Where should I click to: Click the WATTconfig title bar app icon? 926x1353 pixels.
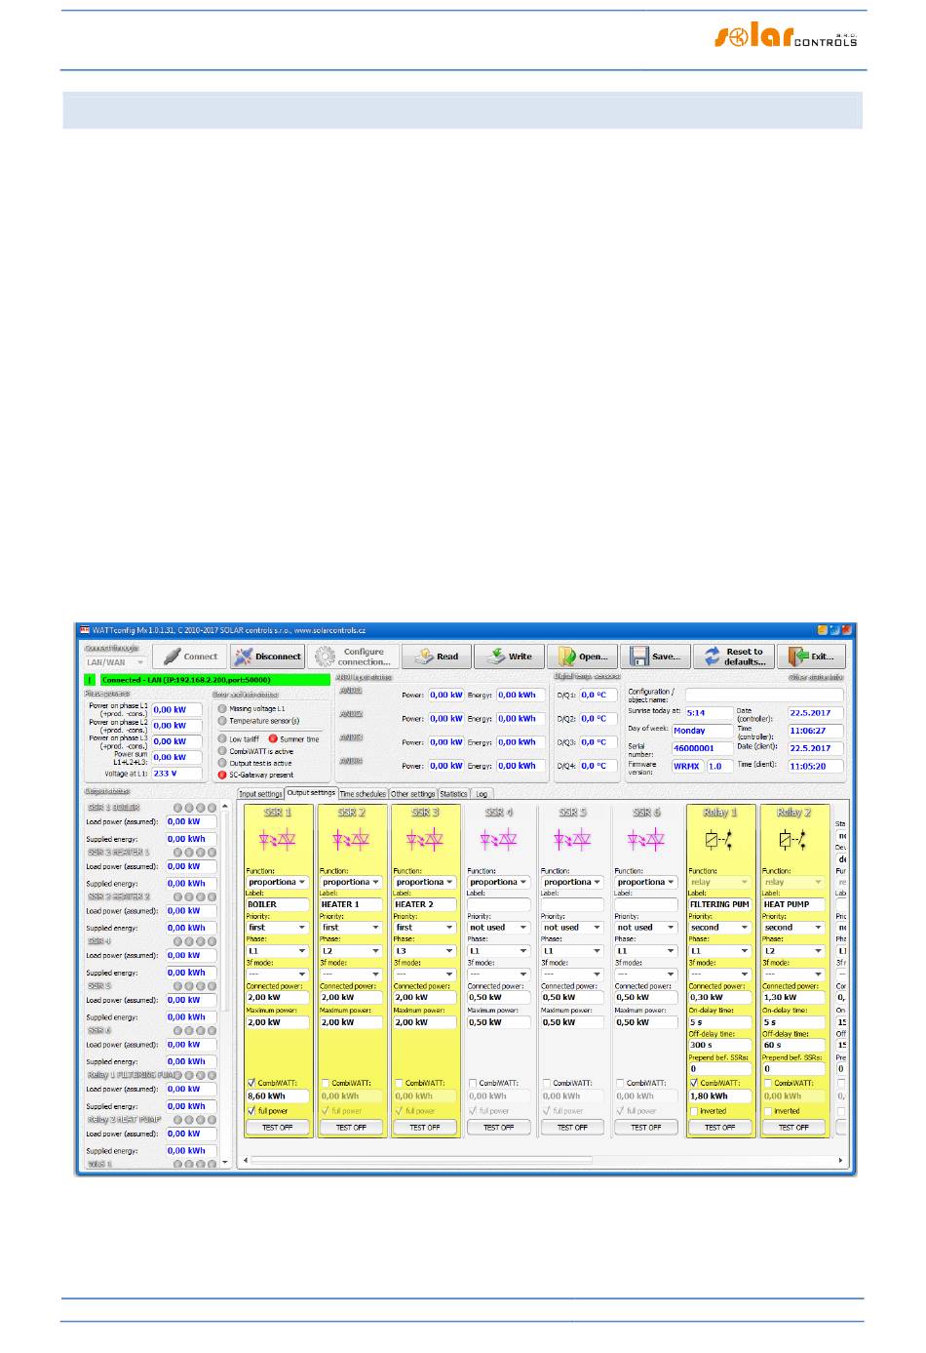[x=85, y=631]
